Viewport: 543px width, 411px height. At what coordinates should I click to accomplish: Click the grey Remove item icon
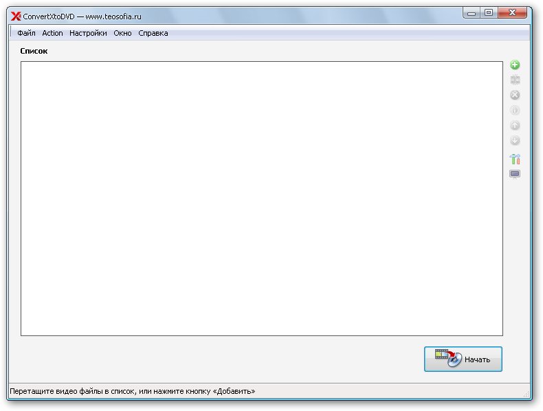(515, 95)
